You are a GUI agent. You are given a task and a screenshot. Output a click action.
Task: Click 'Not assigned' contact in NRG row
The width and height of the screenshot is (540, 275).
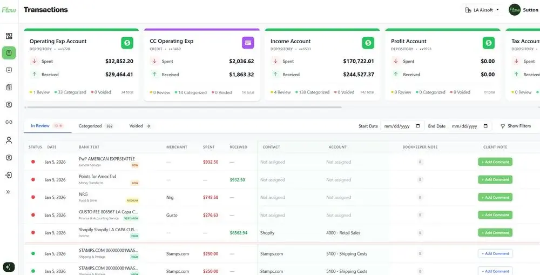pyautogui.click(x=272, y=197)
